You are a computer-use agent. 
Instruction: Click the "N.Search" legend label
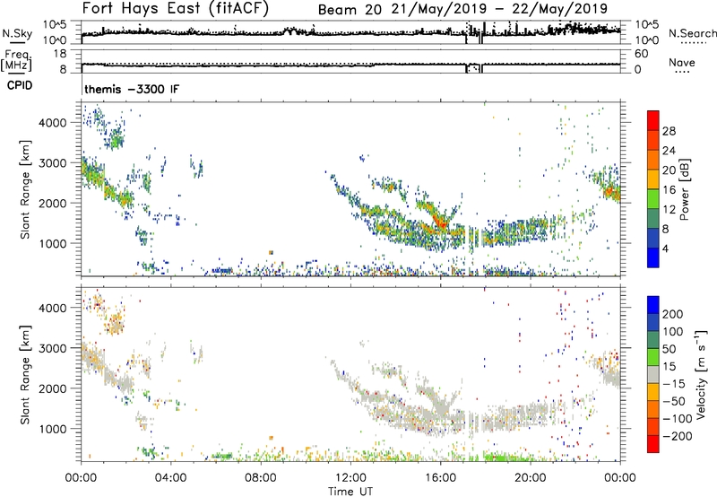[692, 33]
